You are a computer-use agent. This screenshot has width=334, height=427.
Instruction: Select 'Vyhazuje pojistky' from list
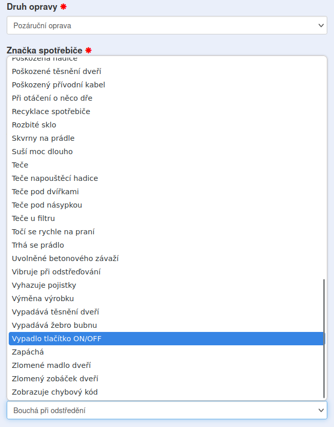(x=44, y=285)
